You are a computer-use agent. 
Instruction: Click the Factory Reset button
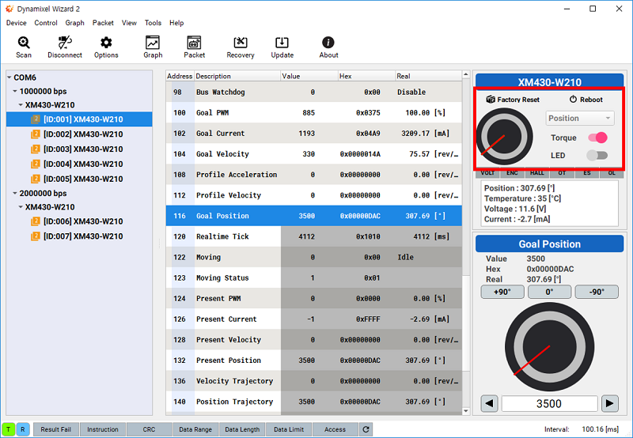point(513,99)
